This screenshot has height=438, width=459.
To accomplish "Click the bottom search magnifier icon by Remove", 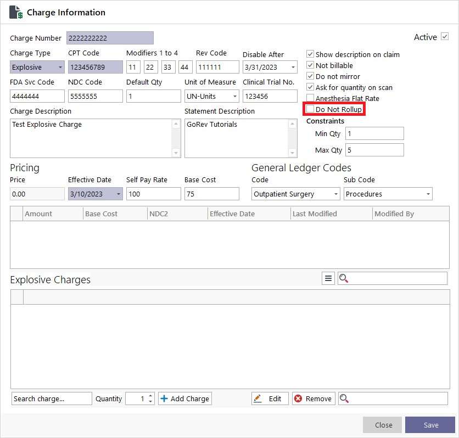I will (x=344, y=398).
